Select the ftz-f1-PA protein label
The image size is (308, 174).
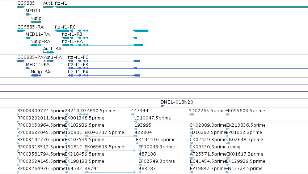point(78,72)
